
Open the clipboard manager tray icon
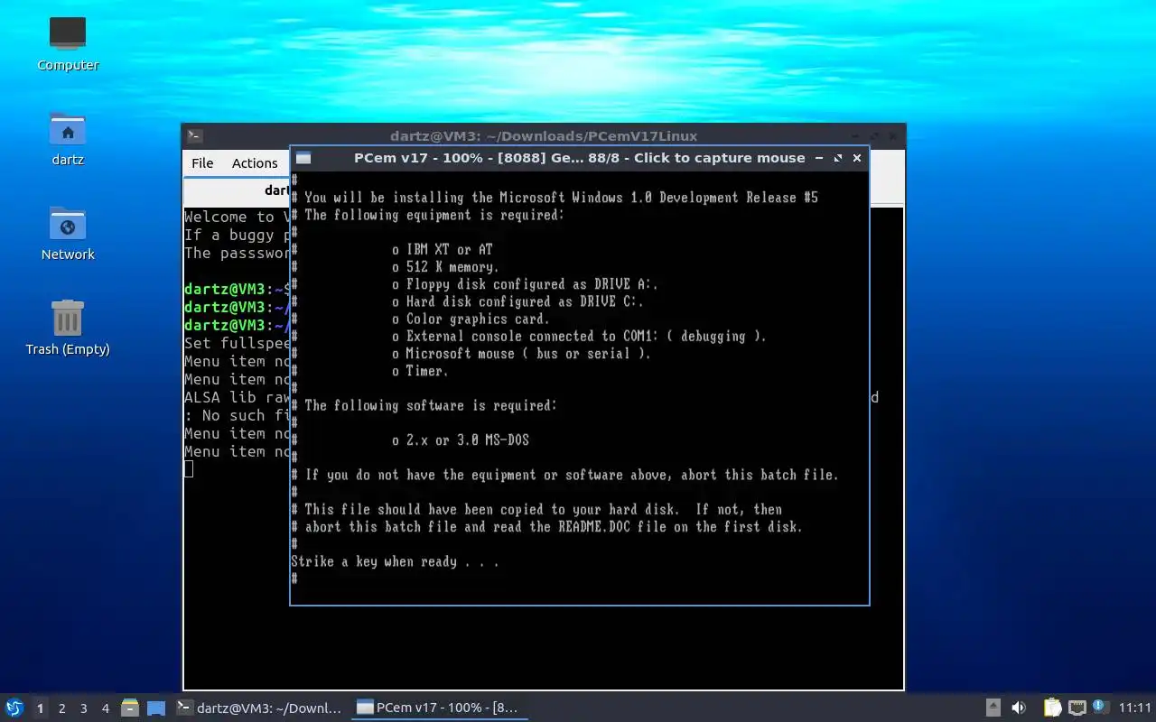click(1053, 708)
